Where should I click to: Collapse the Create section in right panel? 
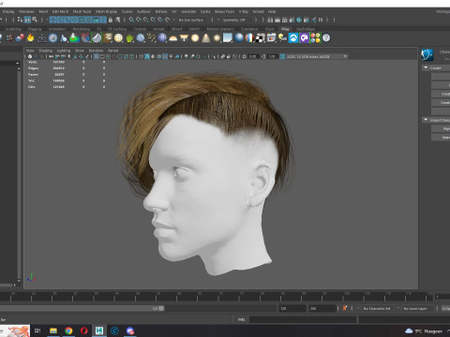(x=426, y=67)
